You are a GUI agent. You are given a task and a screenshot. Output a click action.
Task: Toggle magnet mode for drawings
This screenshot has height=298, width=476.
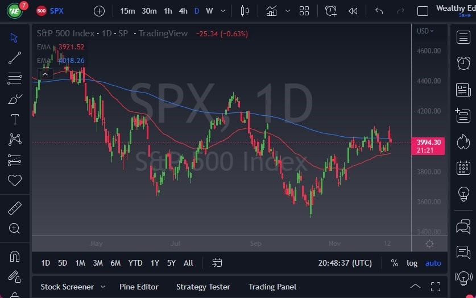click(x=15, y=256)
